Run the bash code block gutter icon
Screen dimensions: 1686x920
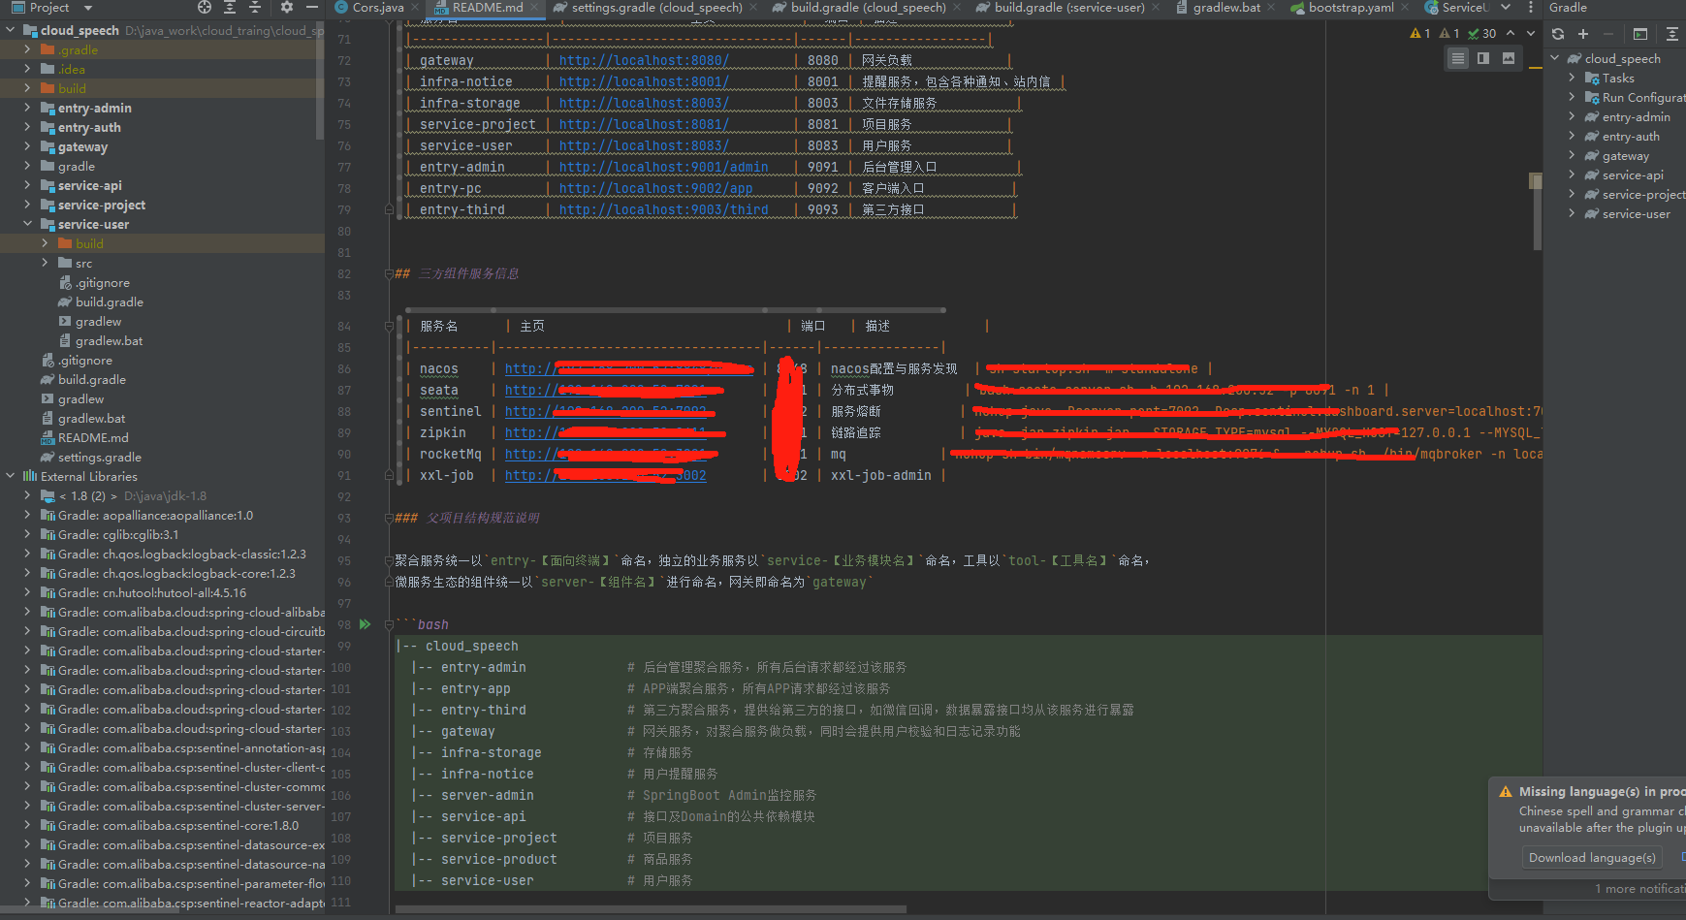pyautogui.click(x=366, y=624)
